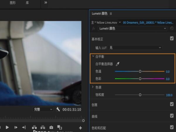Show more workspace tabs via double chevron
176x132 pixels.
point(46,3)
